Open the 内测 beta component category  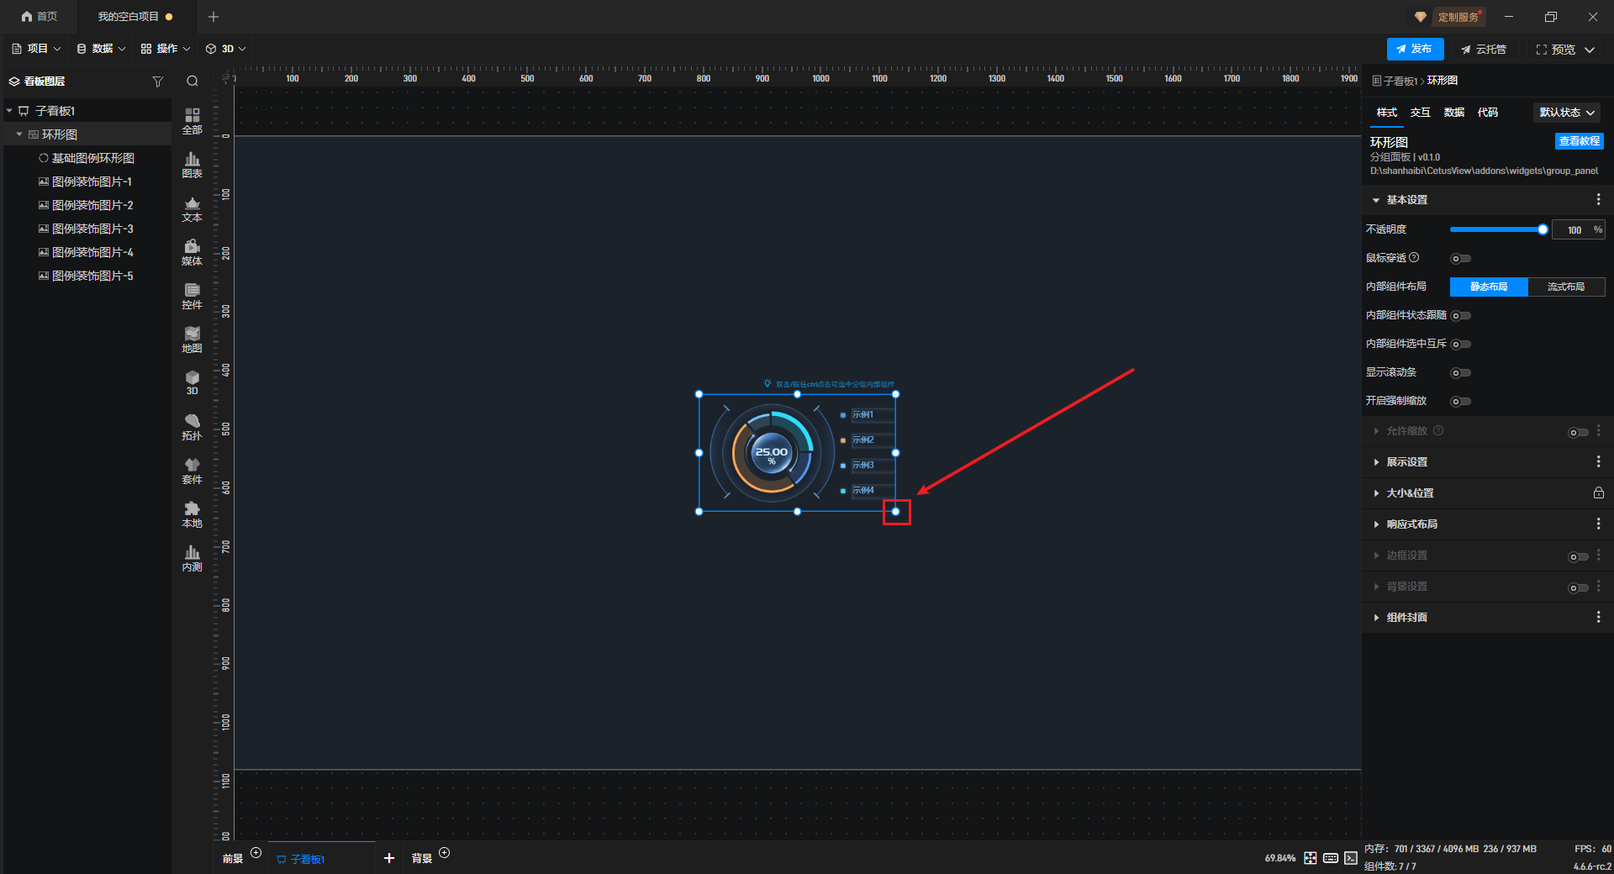pos(193,558)
